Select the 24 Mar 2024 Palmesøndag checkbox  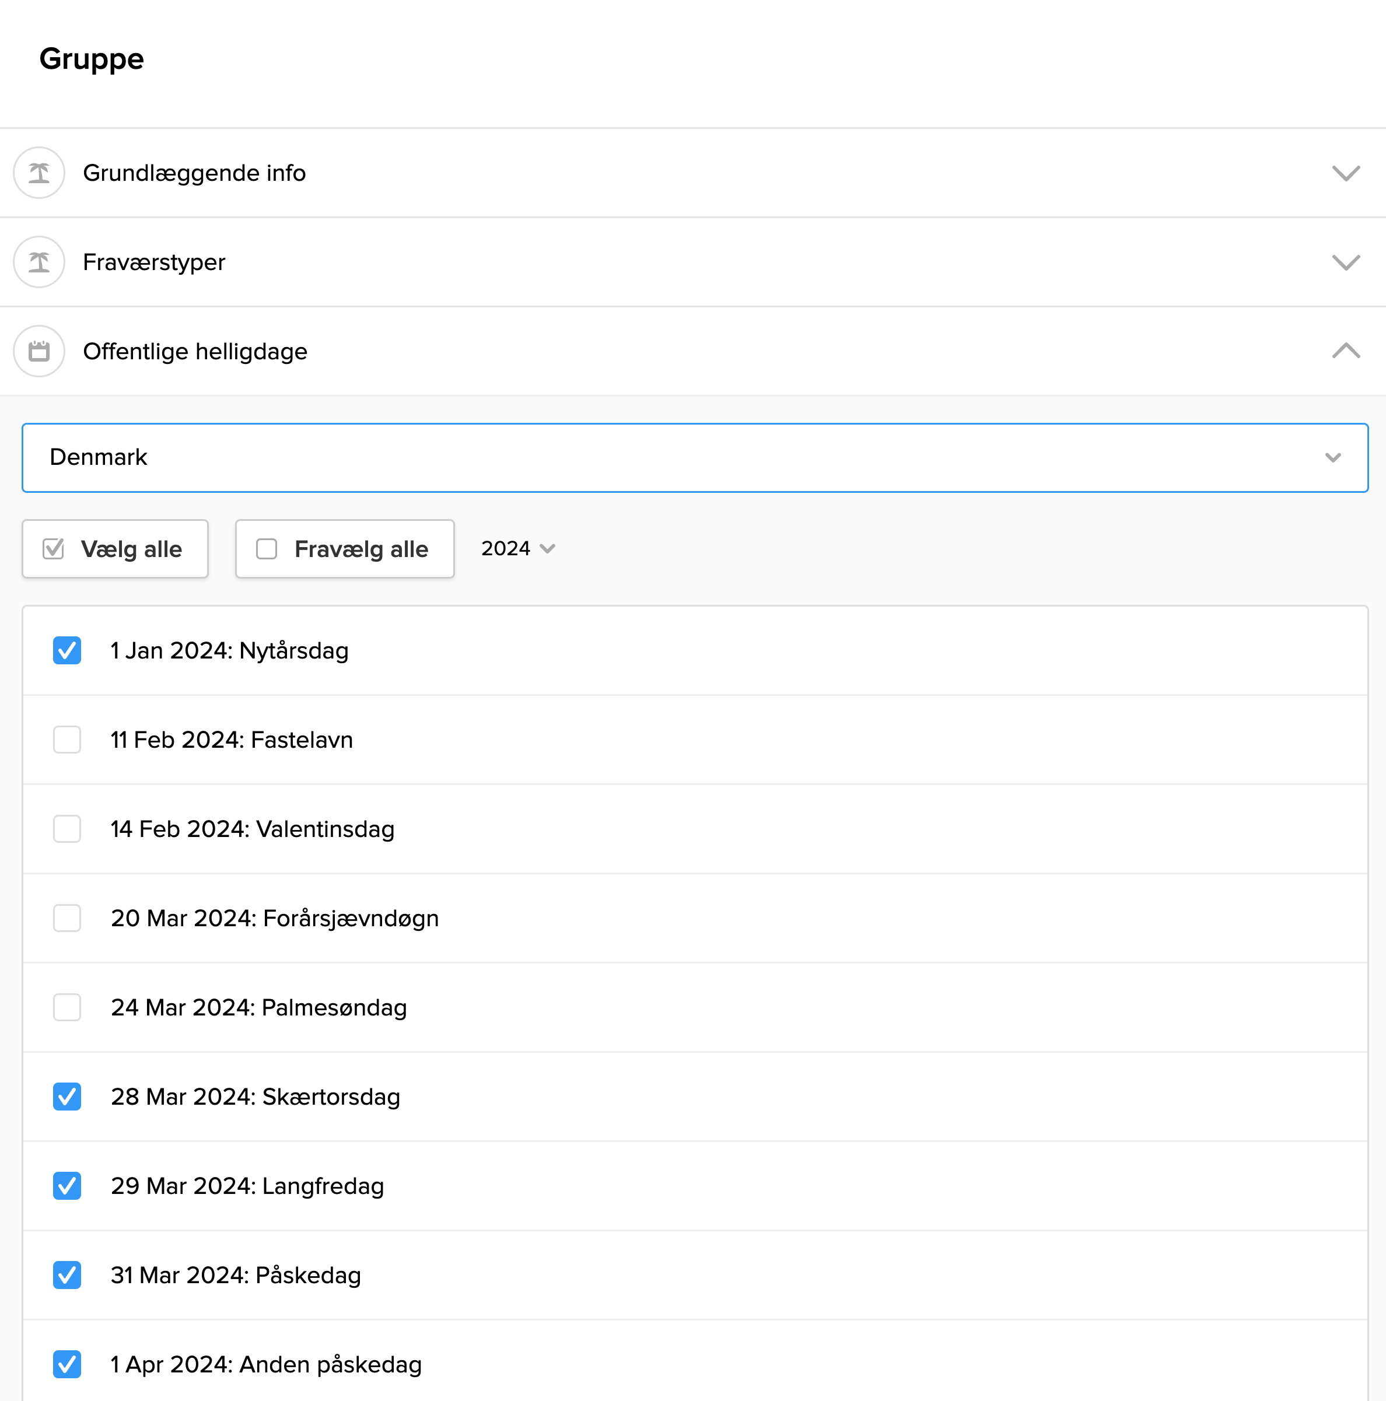point(66,1007)
